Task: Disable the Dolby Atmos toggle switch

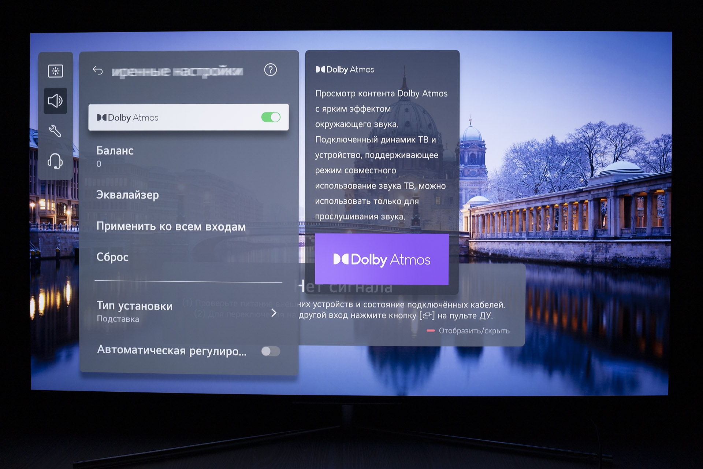Action: (x=271, y=117)
